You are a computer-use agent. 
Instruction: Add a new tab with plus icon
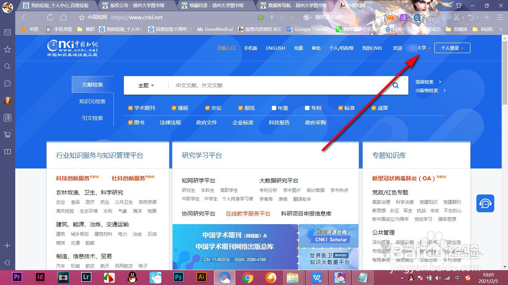coord(486,17)
